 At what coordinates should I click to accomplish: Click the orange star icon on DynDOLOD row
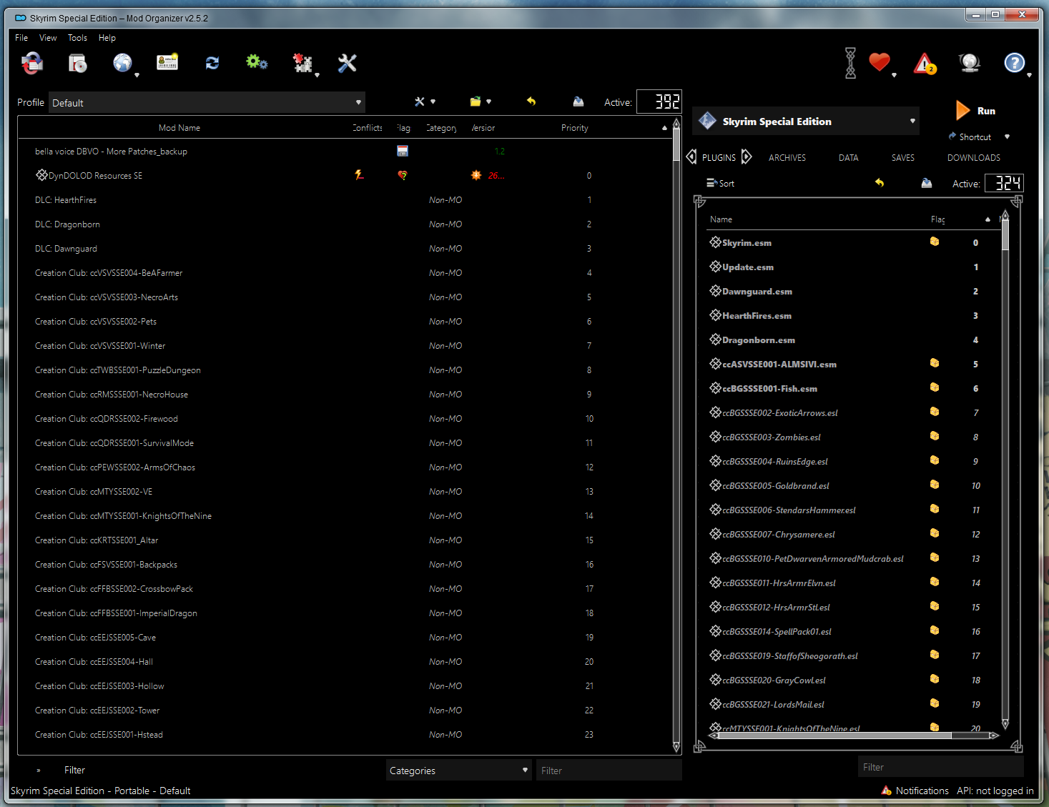pos(476,175)
